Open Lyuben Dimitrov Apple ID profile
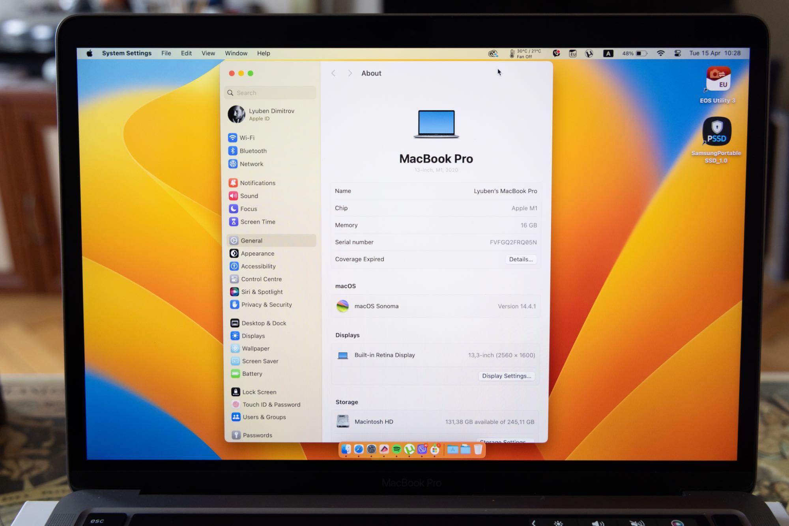Image resolution: width=789 pixels, height=526 pixels. coord(262,114)
